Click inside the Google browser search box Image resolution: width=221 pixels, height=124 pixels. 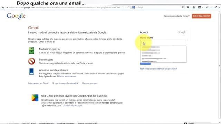[158, 7]
